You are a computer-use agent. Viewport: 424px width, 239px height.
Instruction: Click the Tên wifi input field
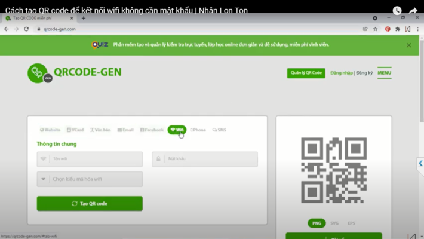[x=90, y=159]
